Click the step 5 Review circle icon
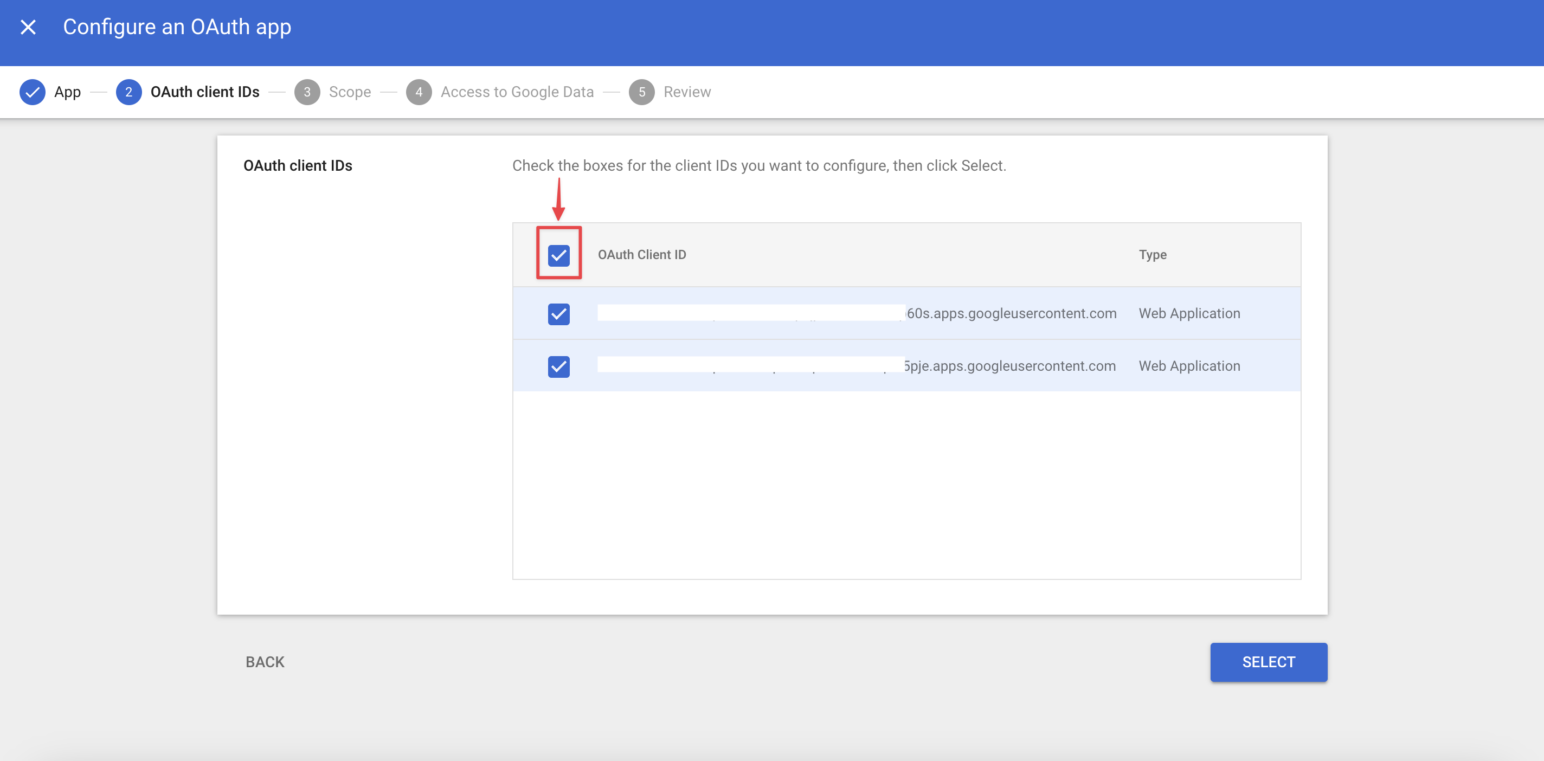1544x761 pixels. click(641, 92)
